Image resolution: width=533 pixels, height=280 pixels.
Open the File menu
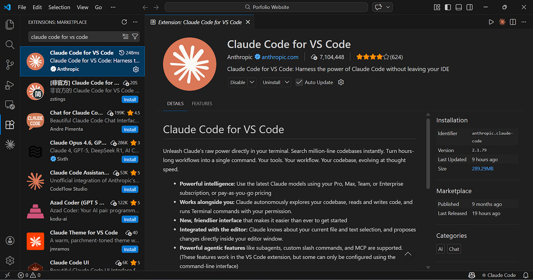22,7
